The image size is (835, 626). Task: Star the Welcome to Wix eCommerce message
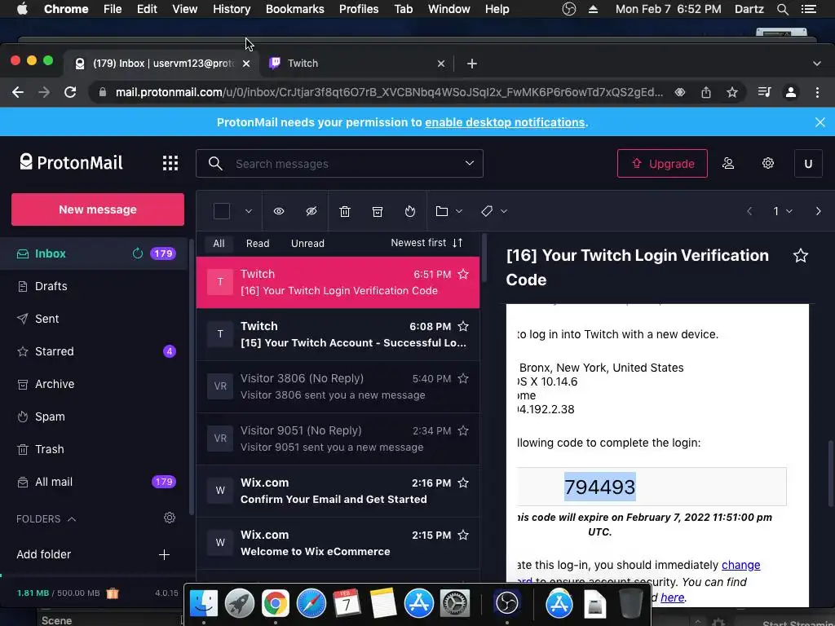coord(463,535)
